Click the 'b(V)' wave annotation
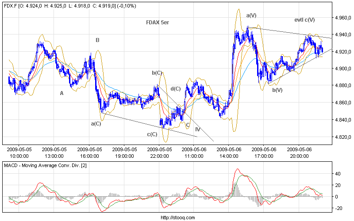 [277, 90]
